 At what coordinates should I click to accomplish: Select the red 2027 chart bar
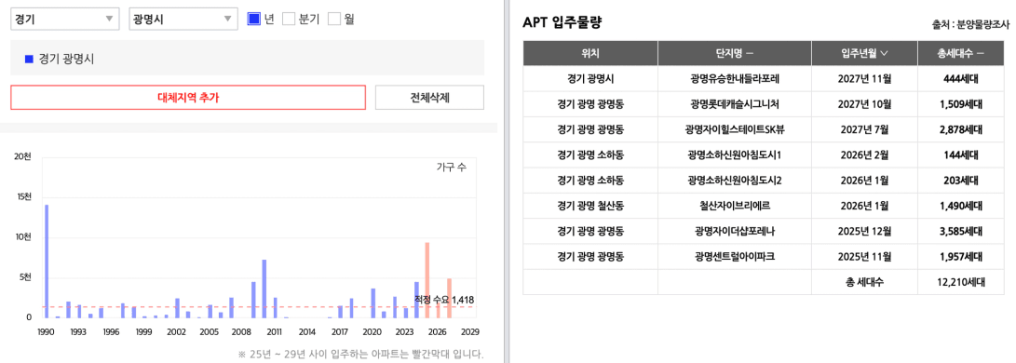pos(449,298)
